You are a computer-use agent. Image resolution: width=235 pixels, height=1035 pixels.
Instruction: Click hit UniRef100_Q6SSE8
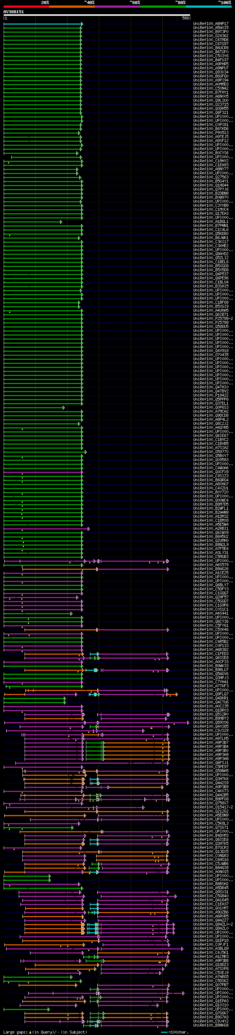point(210,658)
